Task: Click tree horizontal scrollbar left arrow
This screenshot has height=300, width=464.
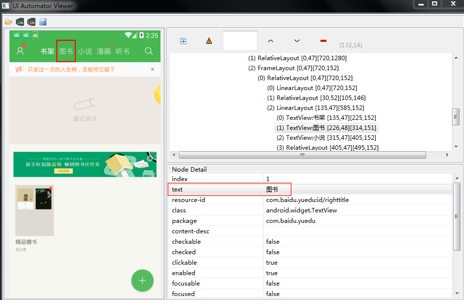Action: pyautogui.click(x=174, y=155)
